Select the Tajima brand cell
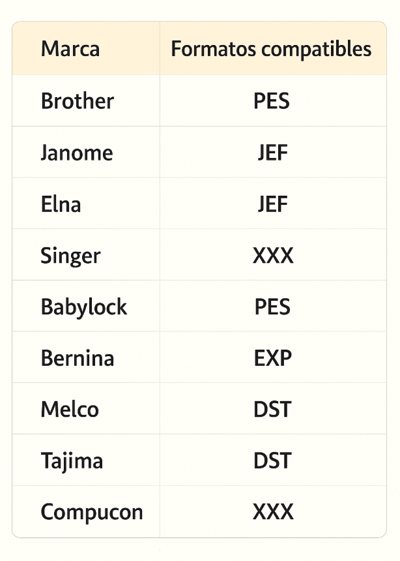The image size is (400, 561). pos(72,461)
